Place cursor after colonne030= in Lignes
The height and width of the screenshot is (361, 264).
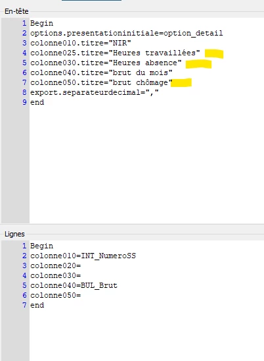(x=81, y=275)
